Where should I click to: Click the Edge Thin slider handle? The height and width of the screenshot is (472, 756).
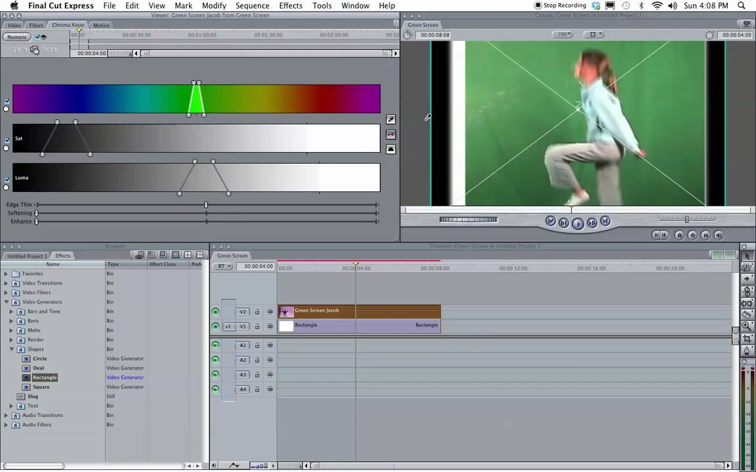tap(206, 205)
